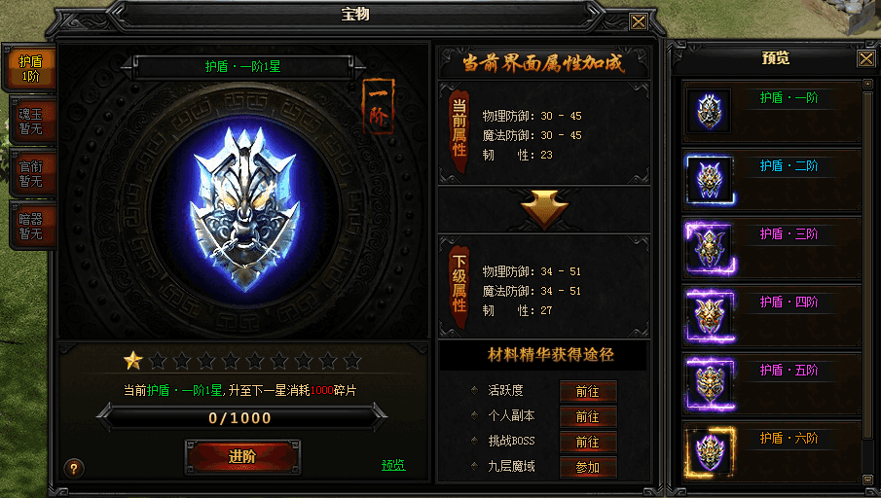Pick the 护盾·四阶 shield icon

coord(711,315)
